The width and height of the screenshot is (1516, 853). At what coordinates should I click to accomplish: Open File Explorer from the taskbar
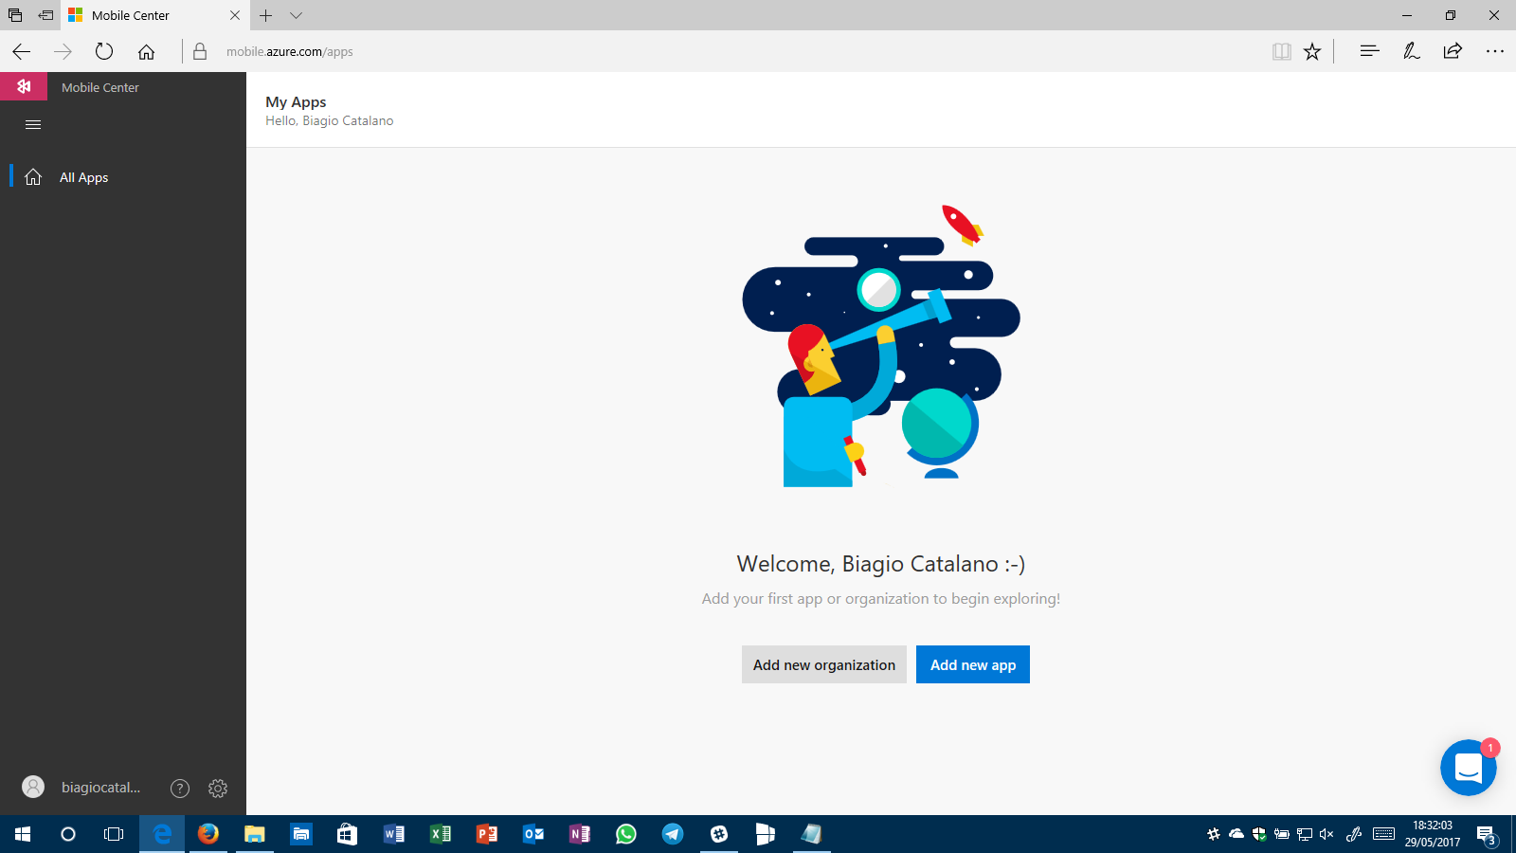coord(255,834)
